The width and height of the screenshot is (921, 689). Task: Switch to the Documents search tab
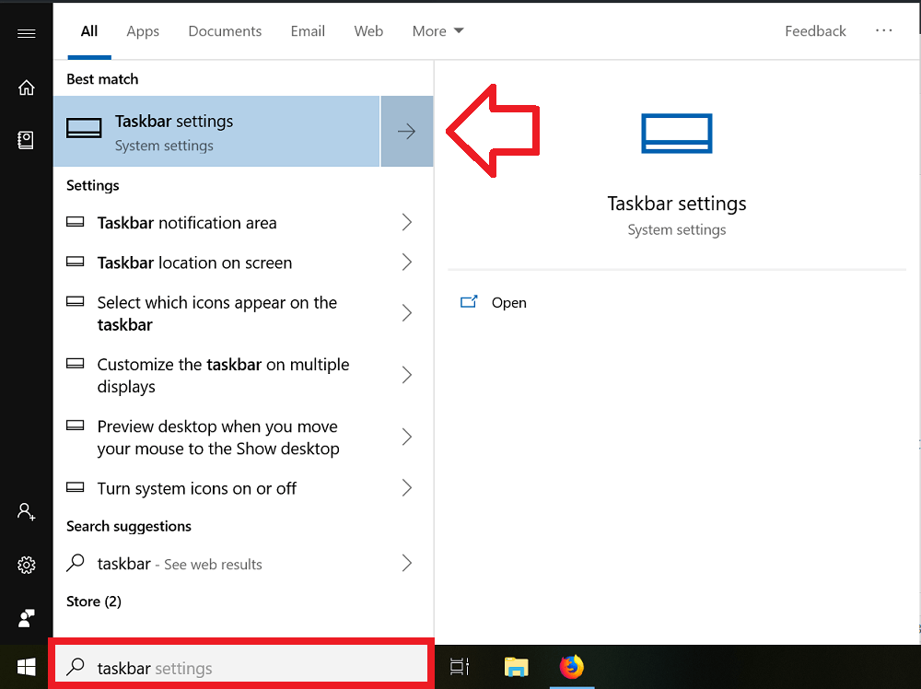click(x=225, y=30)
